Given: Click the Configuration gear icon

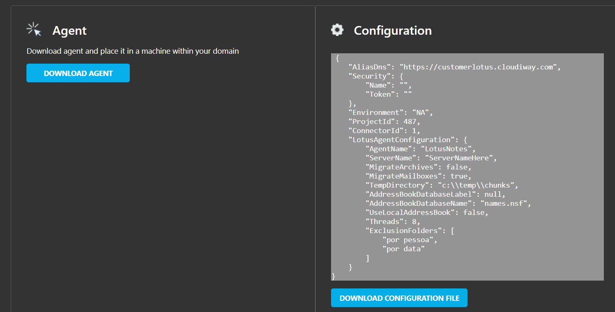Looking at the screenshot, I should 337,30.
